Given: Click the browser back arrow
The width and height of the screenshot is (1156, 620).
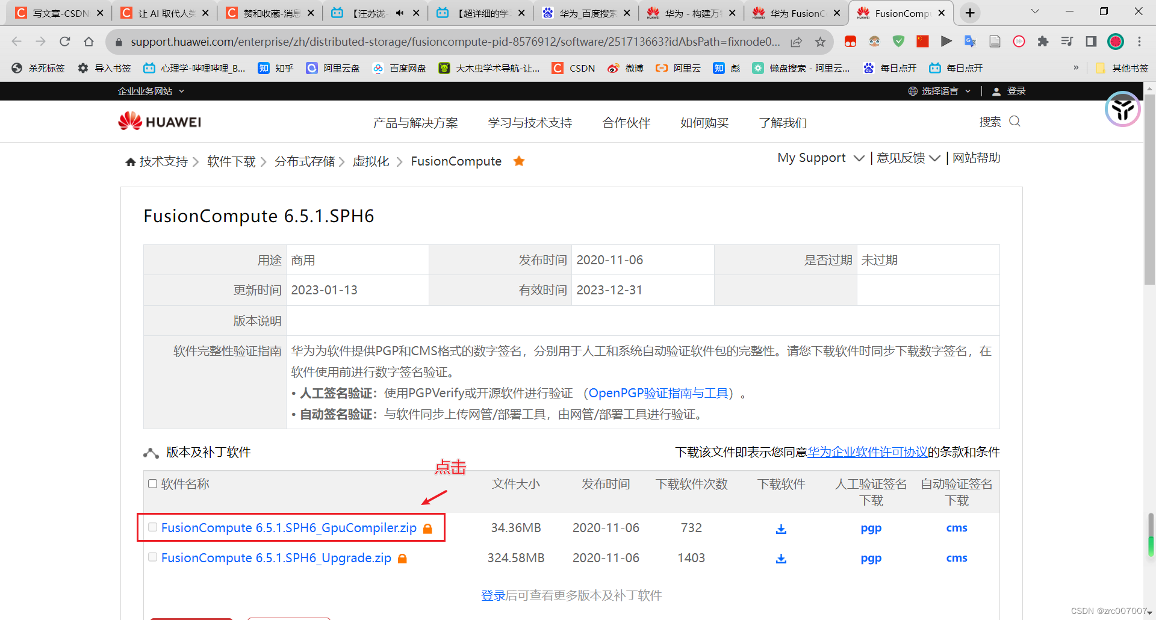Looking at the screenshot, I should point(16,42).
